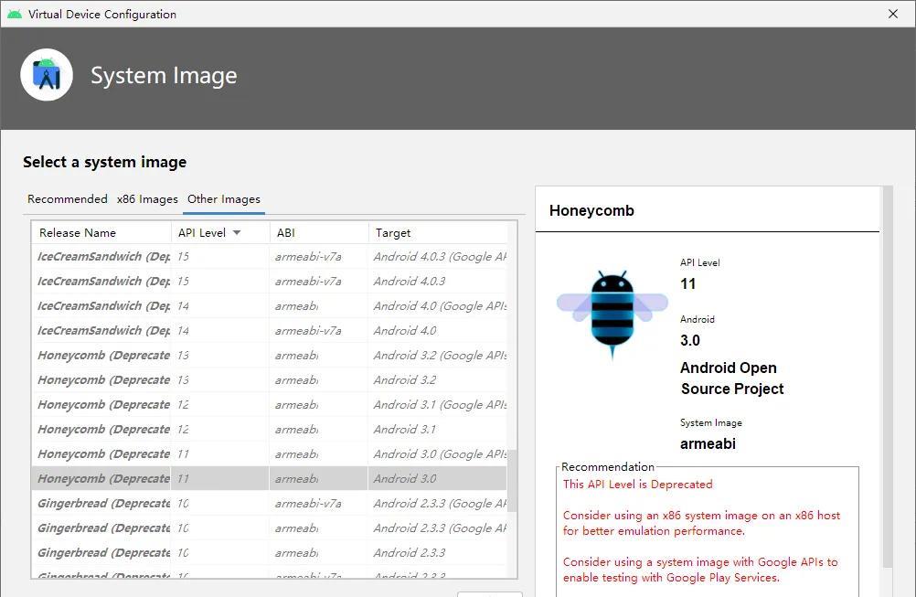Select the plain Android 3.1 row
Viewport: 916px width, 597px height.
(270, 430)
